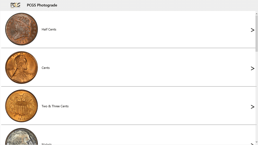Image resolution: width=258 pixels, height=145 pixels.
Task: Click the Nickels category label
Action: pos(47,144)
